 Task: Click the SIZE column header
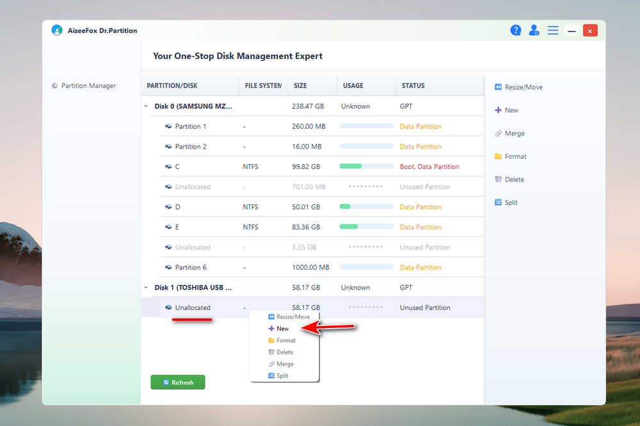click(x=300, y=86)
